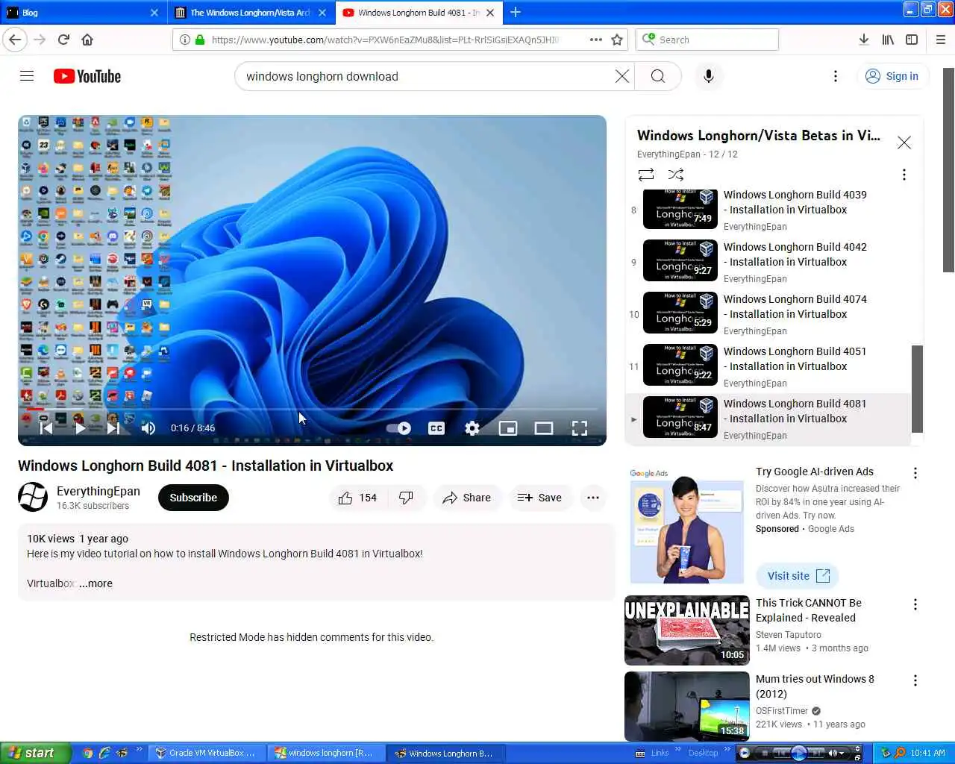
Task: Switch to Windows Longhorn/Vista Archive tab
Action: pos(250,13)
